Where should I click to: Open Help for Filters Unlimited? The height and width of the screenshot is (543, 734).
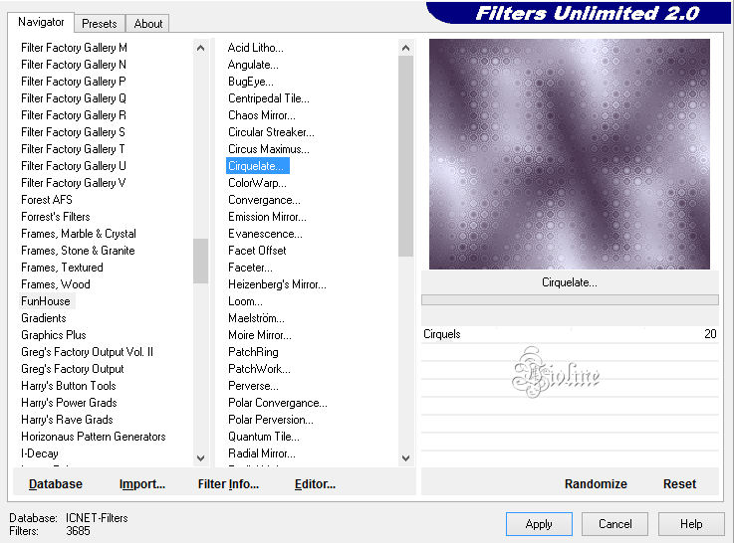(x=691, y=524)
